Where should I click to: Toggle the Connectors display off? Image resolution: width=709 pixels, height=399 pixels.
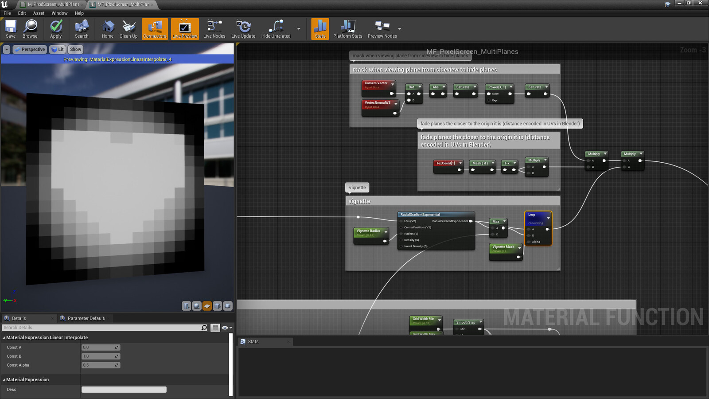154,28
